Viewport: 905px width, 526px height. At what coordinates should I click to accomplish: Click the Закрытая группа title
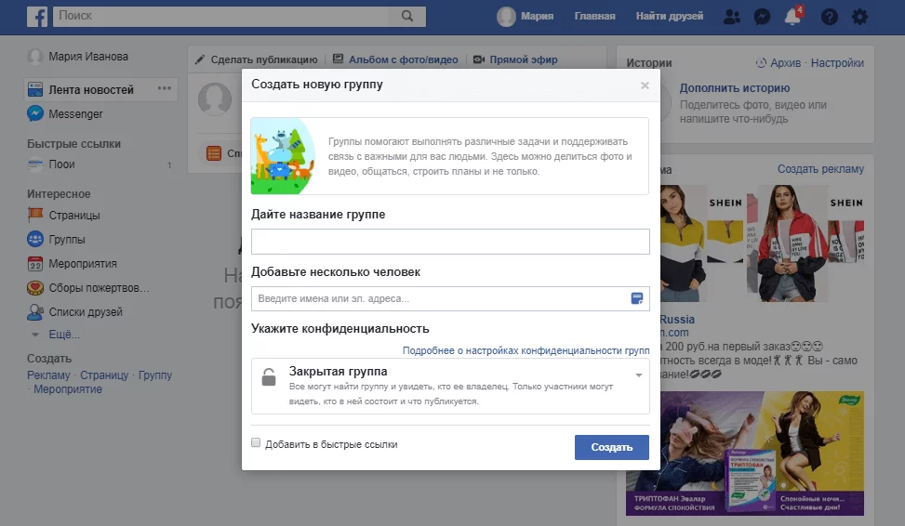click(x=338, y=372)
